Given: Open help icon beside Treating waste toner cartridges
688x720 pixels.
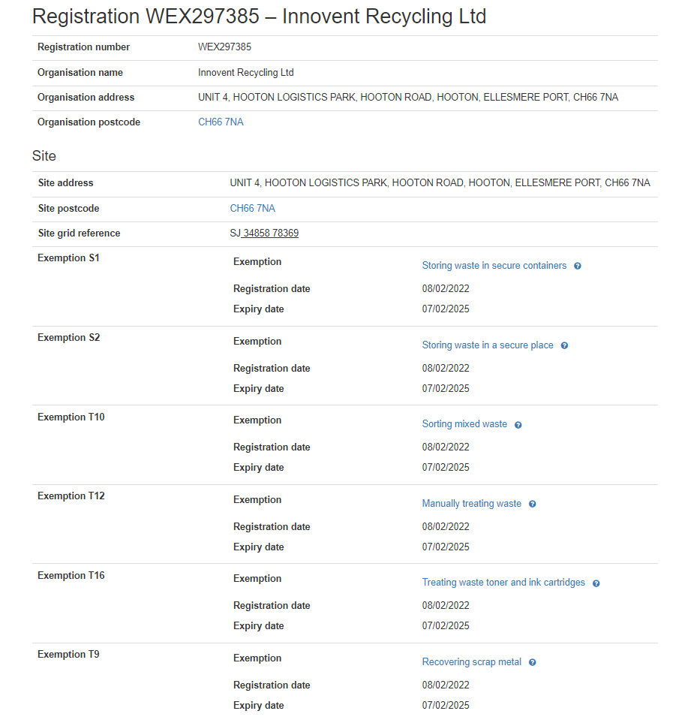Looking at the screenshot, I should click(596, 583).
